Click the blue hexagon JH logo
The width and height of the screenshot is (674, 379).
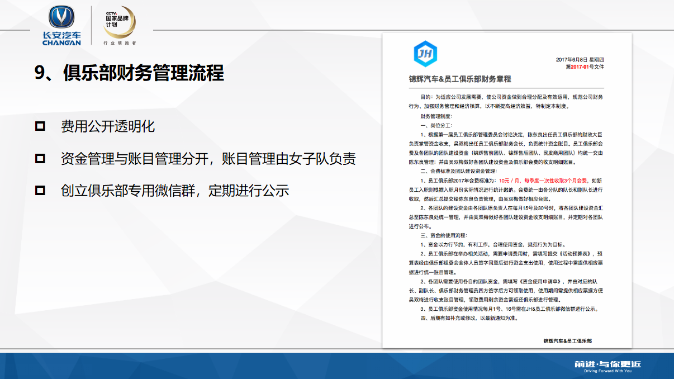[x=424, y=54]
